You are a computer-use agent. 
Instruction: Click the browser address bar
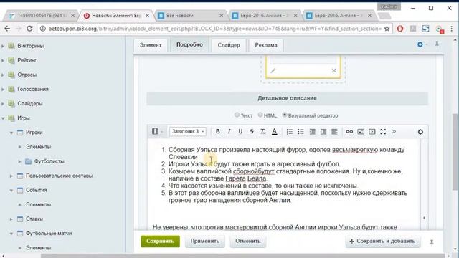pos(215,29)
